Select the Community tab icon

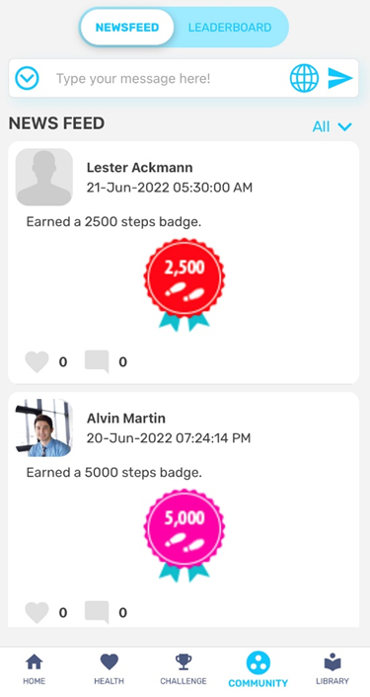point(259,662)
